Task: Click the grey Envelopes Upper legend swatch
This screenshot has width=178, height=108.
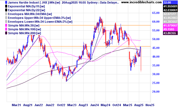Action: (6, 18)
